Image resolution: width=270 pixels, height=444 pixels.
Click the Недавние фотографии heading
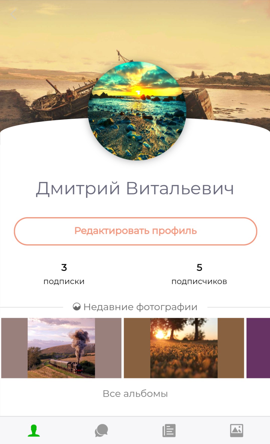pyautogui.click(x=141, y=307)
